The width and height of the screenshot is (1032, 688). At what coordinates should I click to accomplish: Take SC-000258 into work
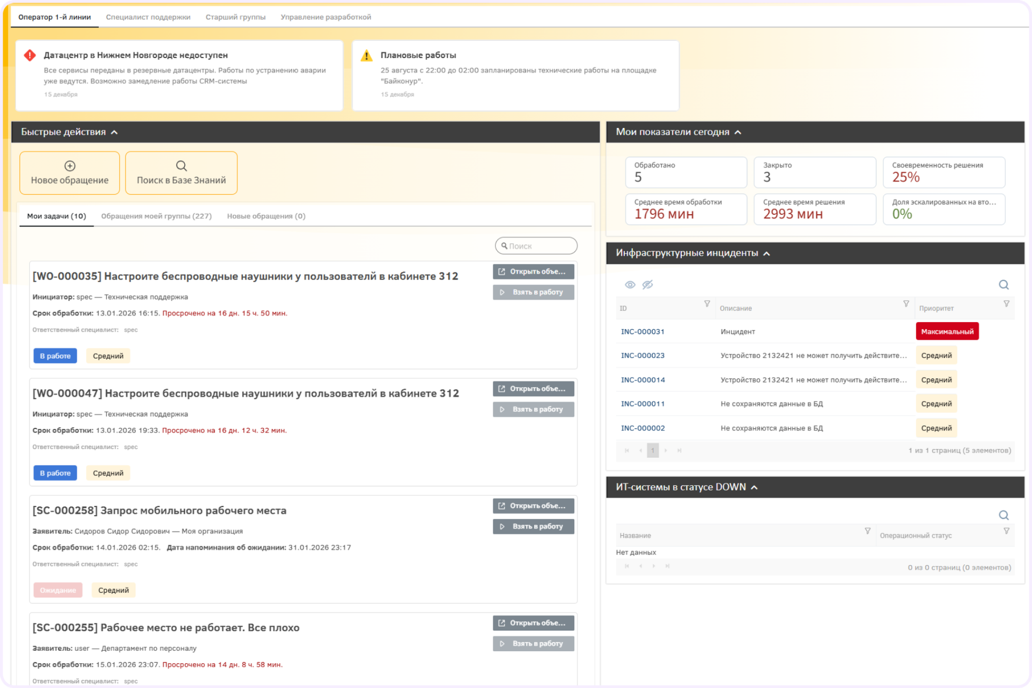pyautogui.click(x=534, y=526)
